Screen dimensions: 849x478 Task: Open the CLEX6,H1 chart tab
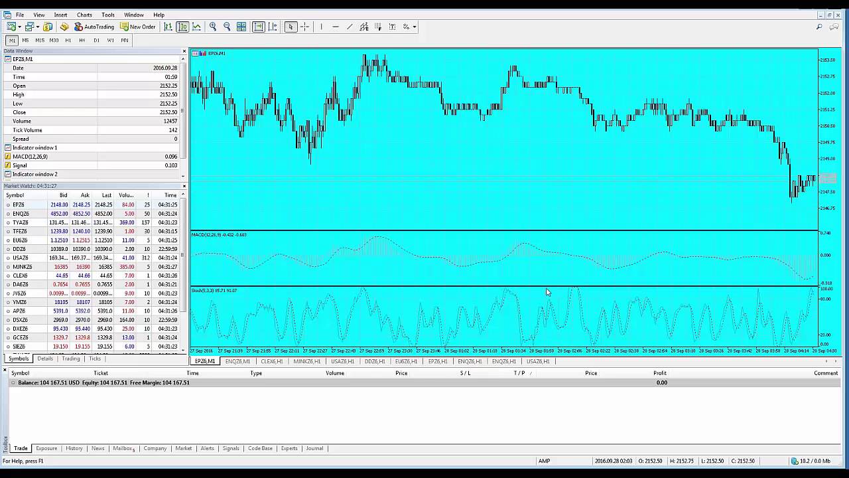click(x=272, y=361)
